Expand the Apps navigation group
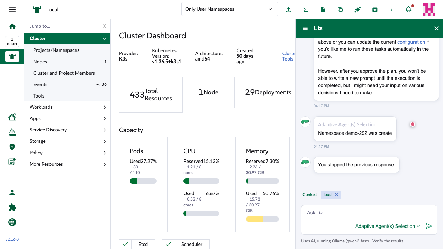The image size is (443, 249). [x=67, y=119]
